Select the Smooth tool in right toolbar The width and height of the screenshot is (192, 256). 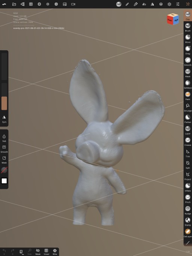[x=187, y=61]
